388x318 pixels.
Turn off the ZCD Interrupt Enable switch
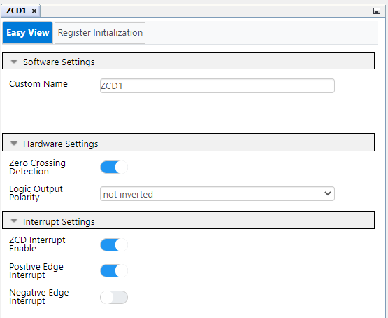pyautogui.click(x=114, y=244)
